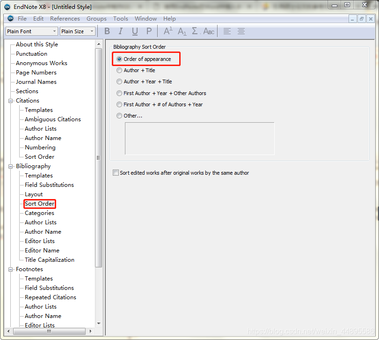
Task: Open Layout under Bibliography
Action: click(34, 194)
